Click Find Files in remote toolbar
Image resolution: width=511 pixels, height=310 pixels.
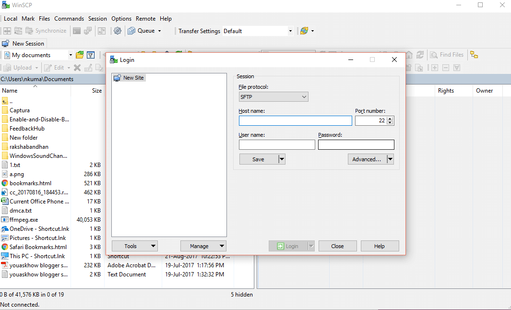tap(447, 55)
